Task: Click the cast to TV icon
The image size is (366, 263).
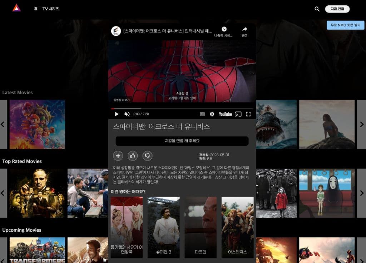Action: (x=238, y=114)
